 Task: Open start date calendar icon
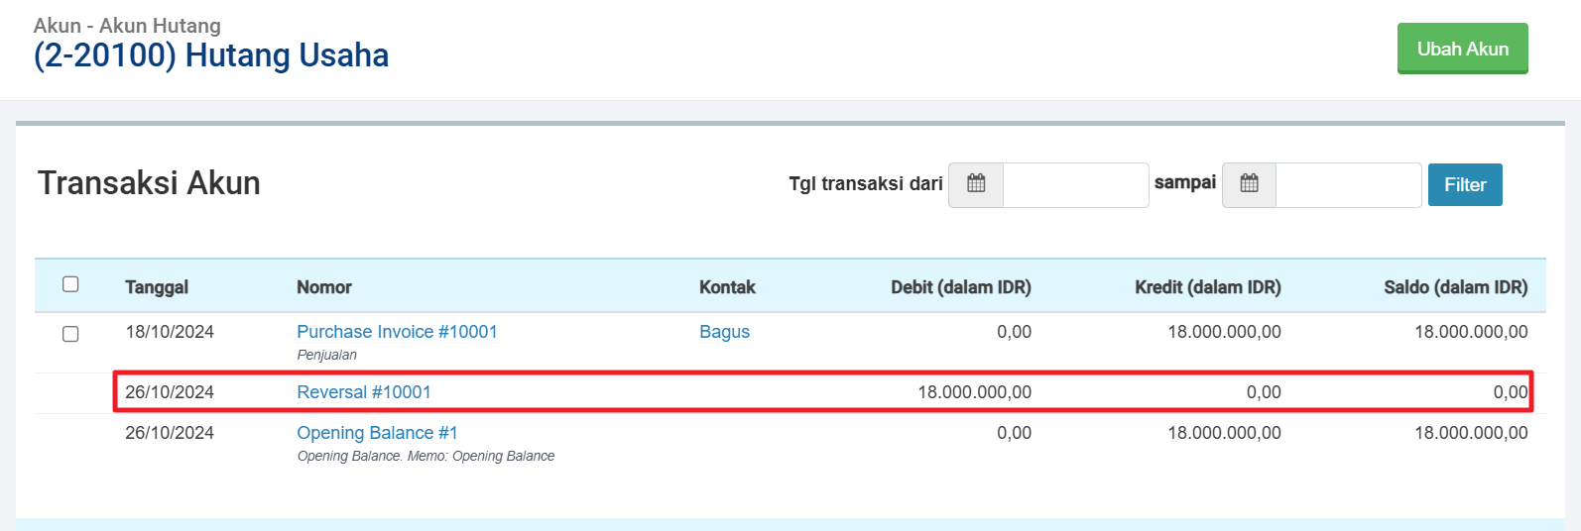click(x=976, y=184)
